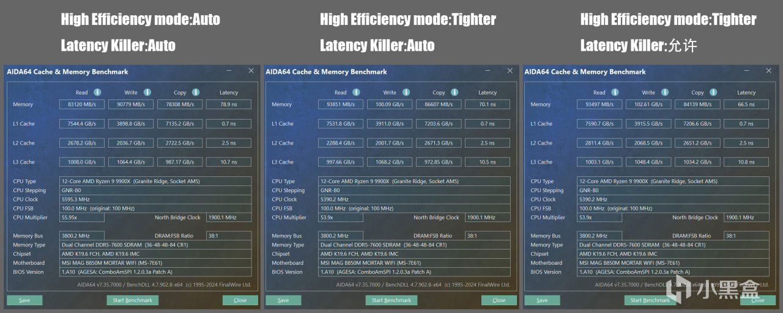Click L3 cache copy 987.17 GB/s
This screenshot has height=313, width=783.
coord(180,162)
